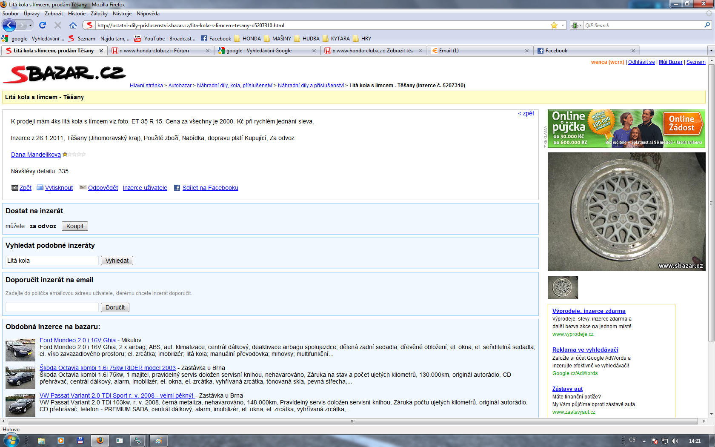The image size is (715, 447).
Task: Click the small alloy wheel thumbnail
Action: click(563, 287)
